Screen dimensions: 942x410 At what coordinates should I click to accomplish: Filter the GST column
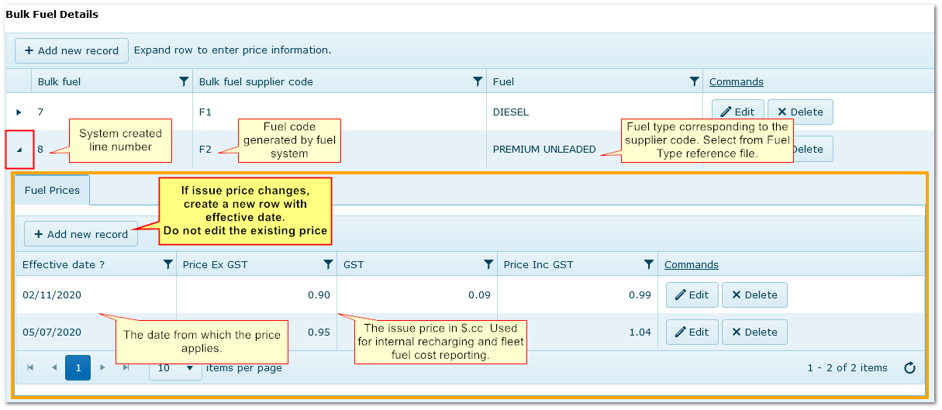[x=488, y=264]
